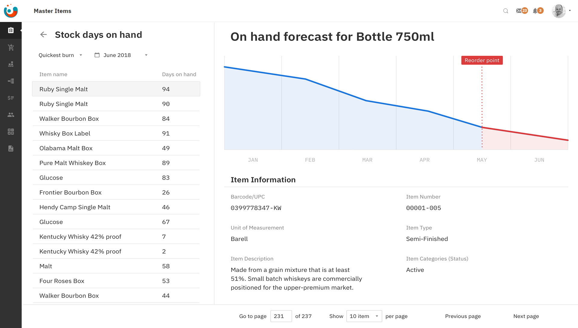Open the shopping cart purchasing icon
The height and width of the screenshot is (328, 578).
[11, 47]
